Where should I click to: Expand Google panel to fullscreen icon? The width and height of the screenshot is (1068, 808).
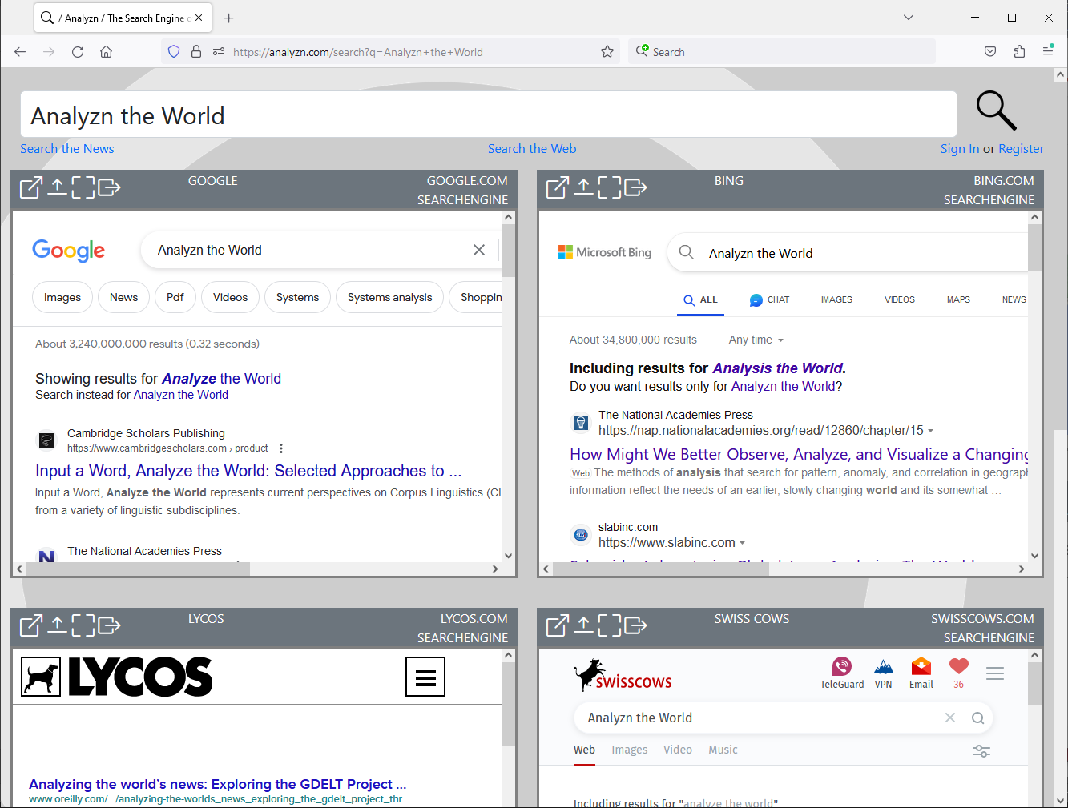(x=83, y=187)
